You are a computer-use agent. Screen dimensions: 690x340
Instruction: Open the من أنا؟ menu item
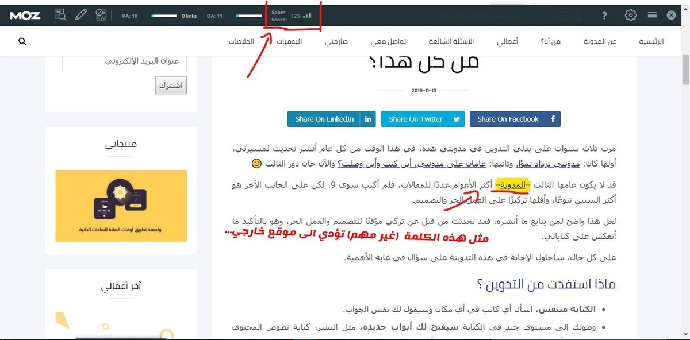click(551, 42)
